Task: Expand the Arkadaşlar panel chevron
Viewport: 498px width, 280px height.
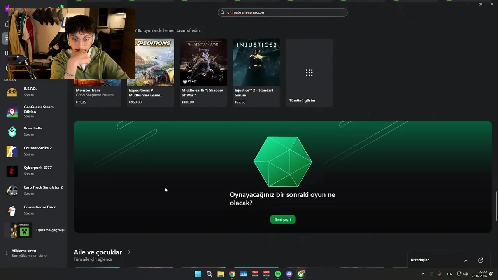Action: (x=466, y=260)
